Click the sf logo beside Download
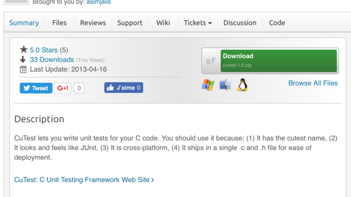The height and width of the screenshot is (197, 351). (211, 61)
